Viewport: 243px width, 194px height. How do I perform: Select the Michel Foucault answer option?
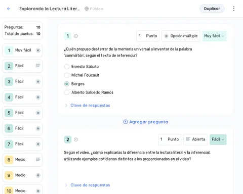67,75
